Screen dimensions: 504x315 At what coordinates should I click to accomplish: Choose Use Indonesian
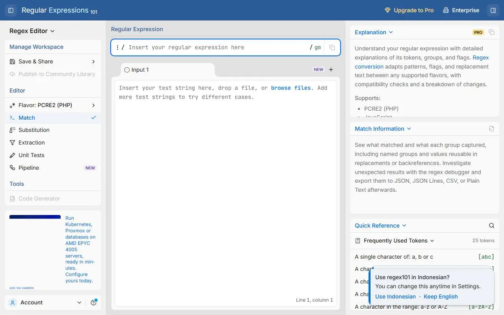click(395, 296)
